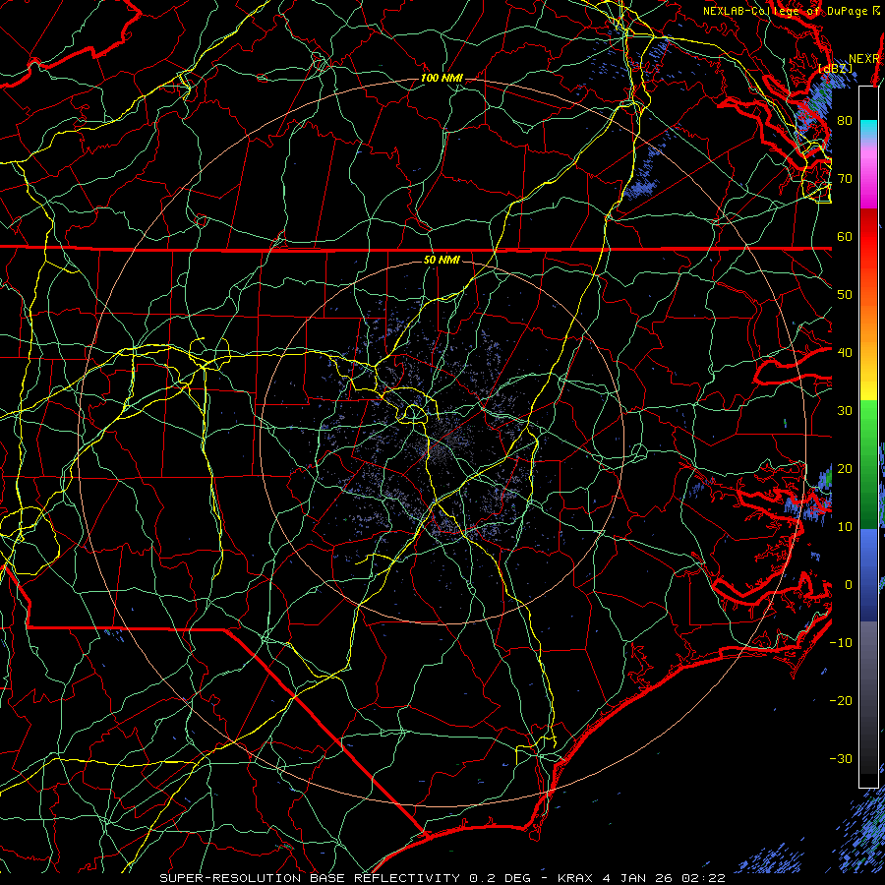Click the green band of the reflectivity color bar
Viewport: 885px width, 885px height.
pyautogui.click(x=868, y=464)
